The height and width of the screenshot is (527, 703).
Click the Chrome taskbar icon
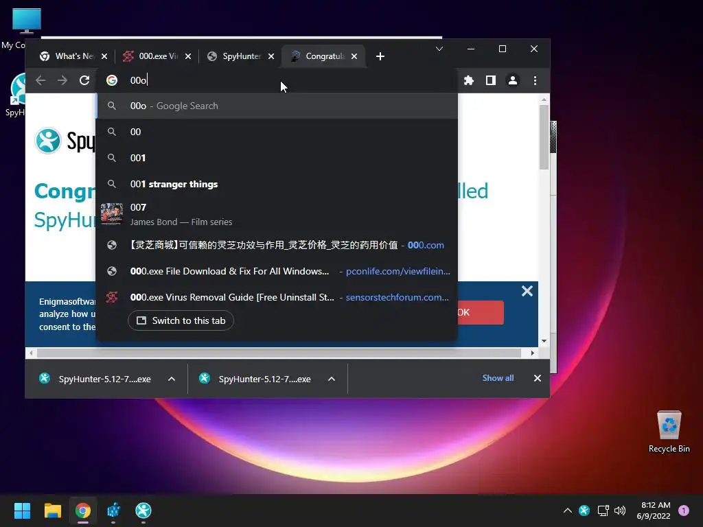coord(83,511)
